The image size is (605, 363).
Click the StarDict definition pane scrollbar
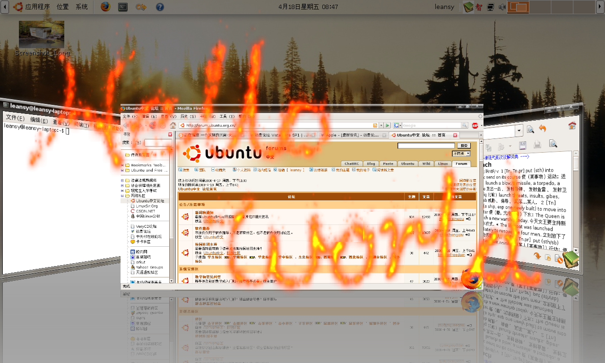pyautogui.click(x=576, y=202)
